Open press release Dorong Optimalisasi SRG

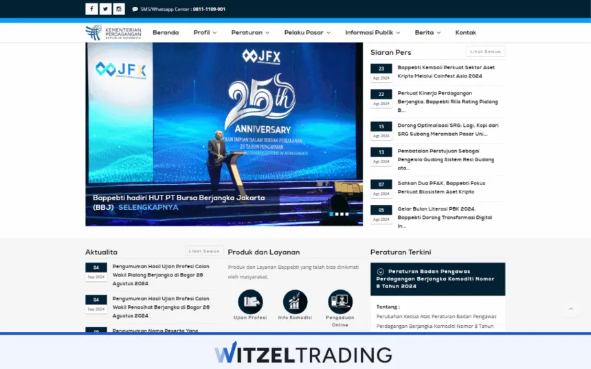(x=448, y=130)
